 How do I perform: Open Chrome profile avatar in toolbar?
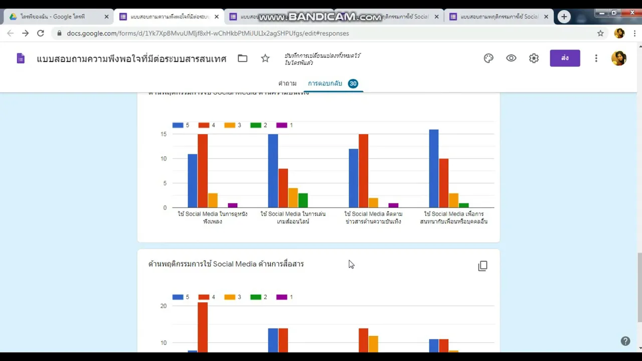619,33
